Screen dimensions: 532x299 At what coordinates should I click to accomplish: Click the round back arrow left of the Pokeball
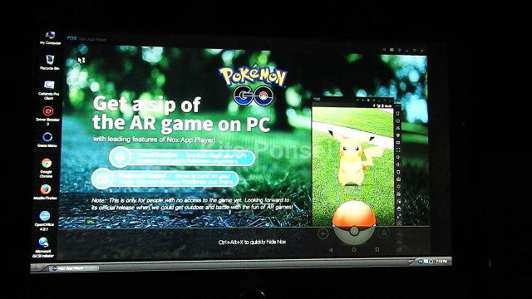[x=323, y=233]
